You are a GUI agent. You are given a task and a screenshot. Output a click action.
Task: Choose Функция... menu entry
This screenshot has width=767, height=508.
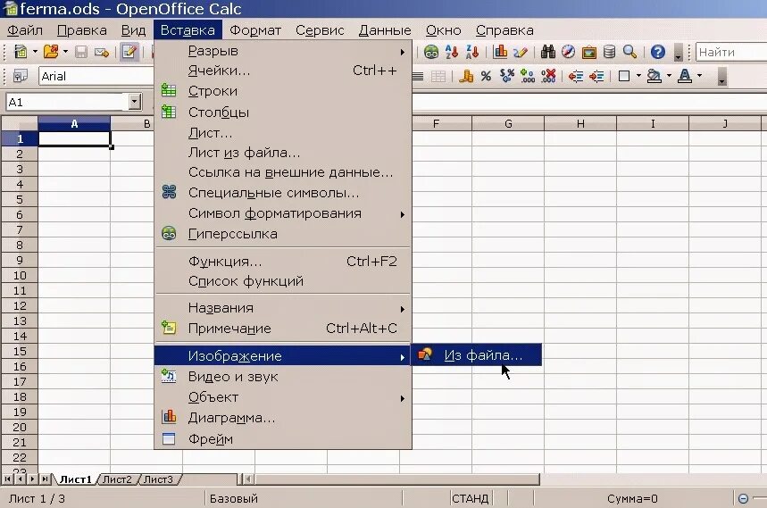pyautogui.click(x=283, y=262)
